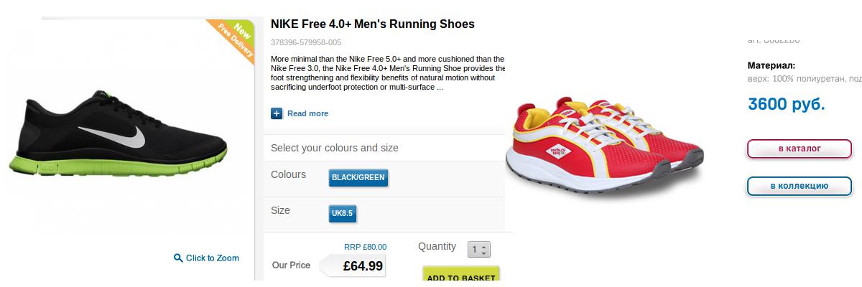The image size is (862, 287).
Task: Click the 'Select your colours and size' heading
Action: pyautogui.click(x=334, y=148)
